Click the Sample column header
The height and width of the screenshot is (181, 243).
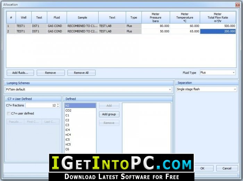pyautogui.click(x=83, y=17)
